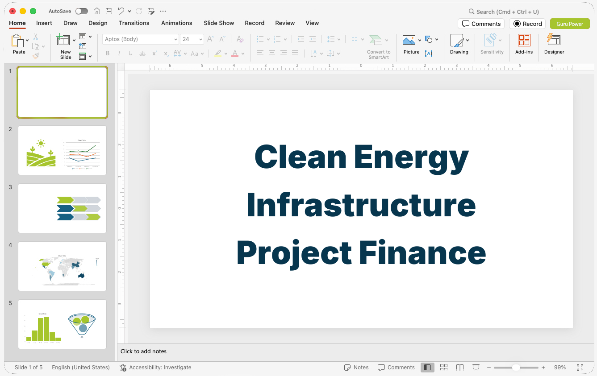Adjust the zoom slider handle
This screenshot has height=376, width=597.
[516, 368]
